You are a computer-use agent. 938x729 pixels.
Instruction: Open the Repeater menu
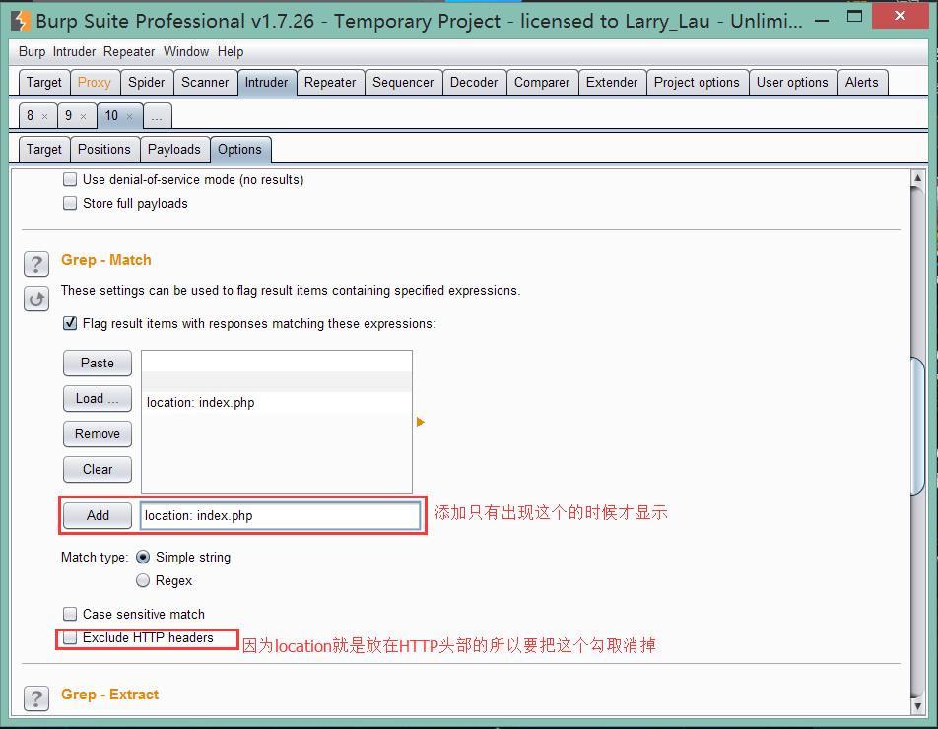click(x=129, y=52)
